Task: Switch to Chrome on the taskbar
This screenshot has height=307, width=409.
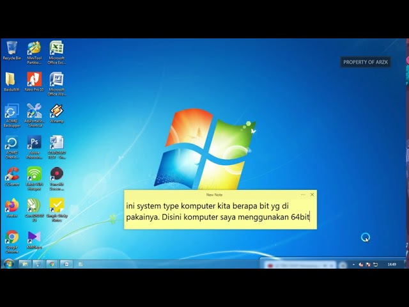Action: (x=52, y=264)
